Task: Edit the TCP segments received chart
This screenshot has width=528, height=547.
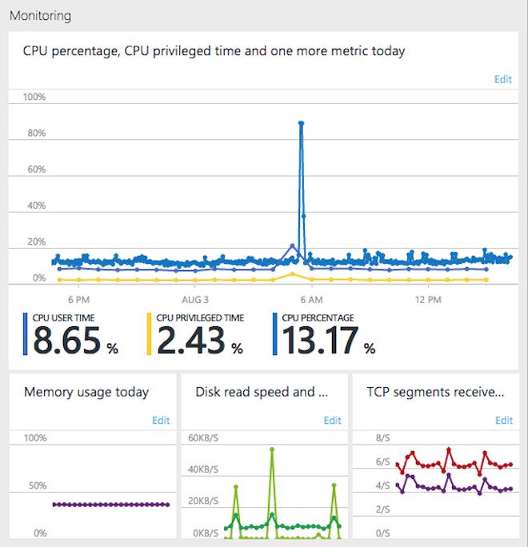Action: point(503,421)
